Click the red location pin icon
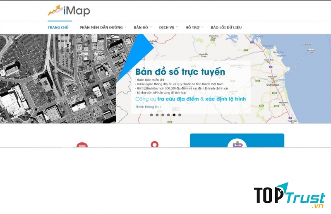331x214 pixels. click(154, 144)
